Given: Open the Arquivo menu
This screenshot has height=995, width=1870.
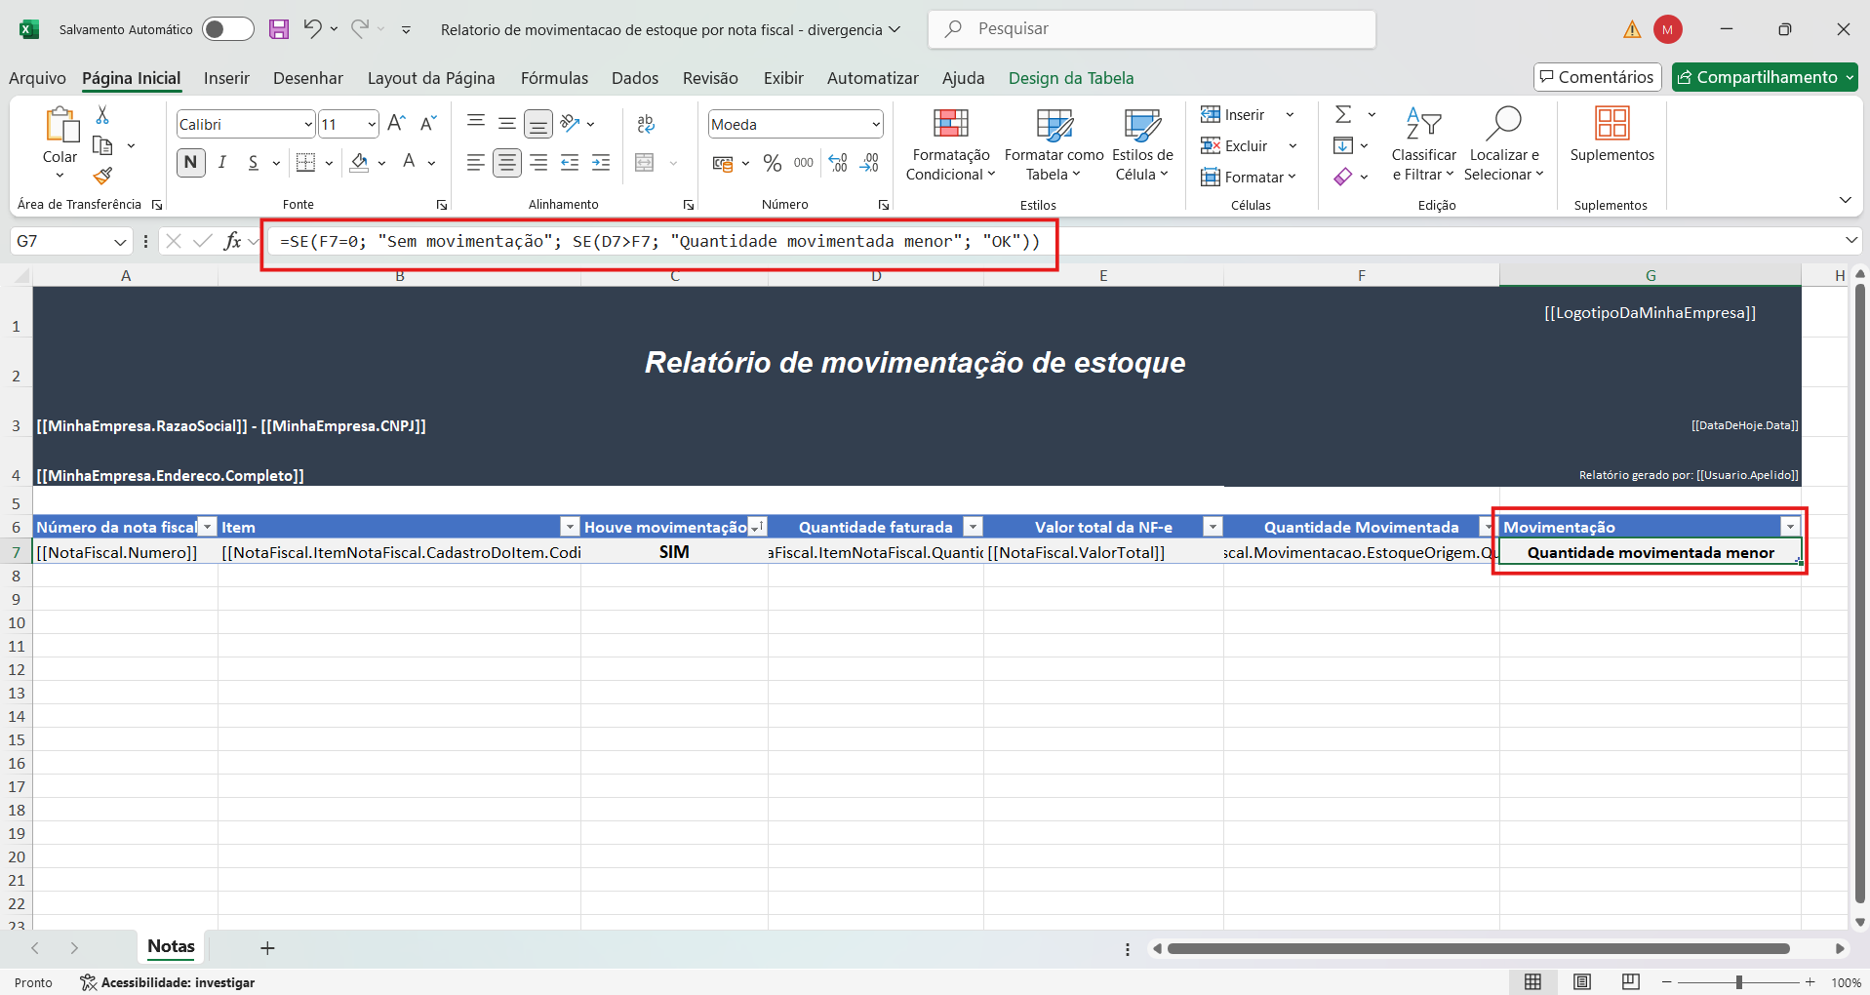Looking at the screenshot, I should coord(38,78).
